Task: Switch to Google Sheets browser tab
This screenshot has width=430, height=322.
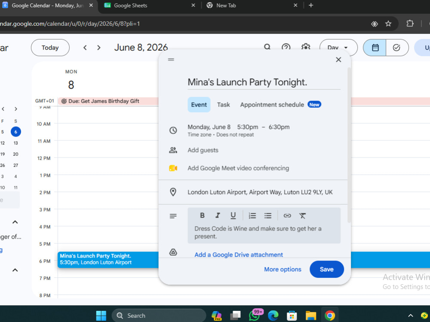Action: coord(148,6)
